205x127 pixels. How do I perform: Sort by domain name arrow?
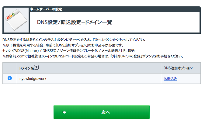tap(36, 67)
